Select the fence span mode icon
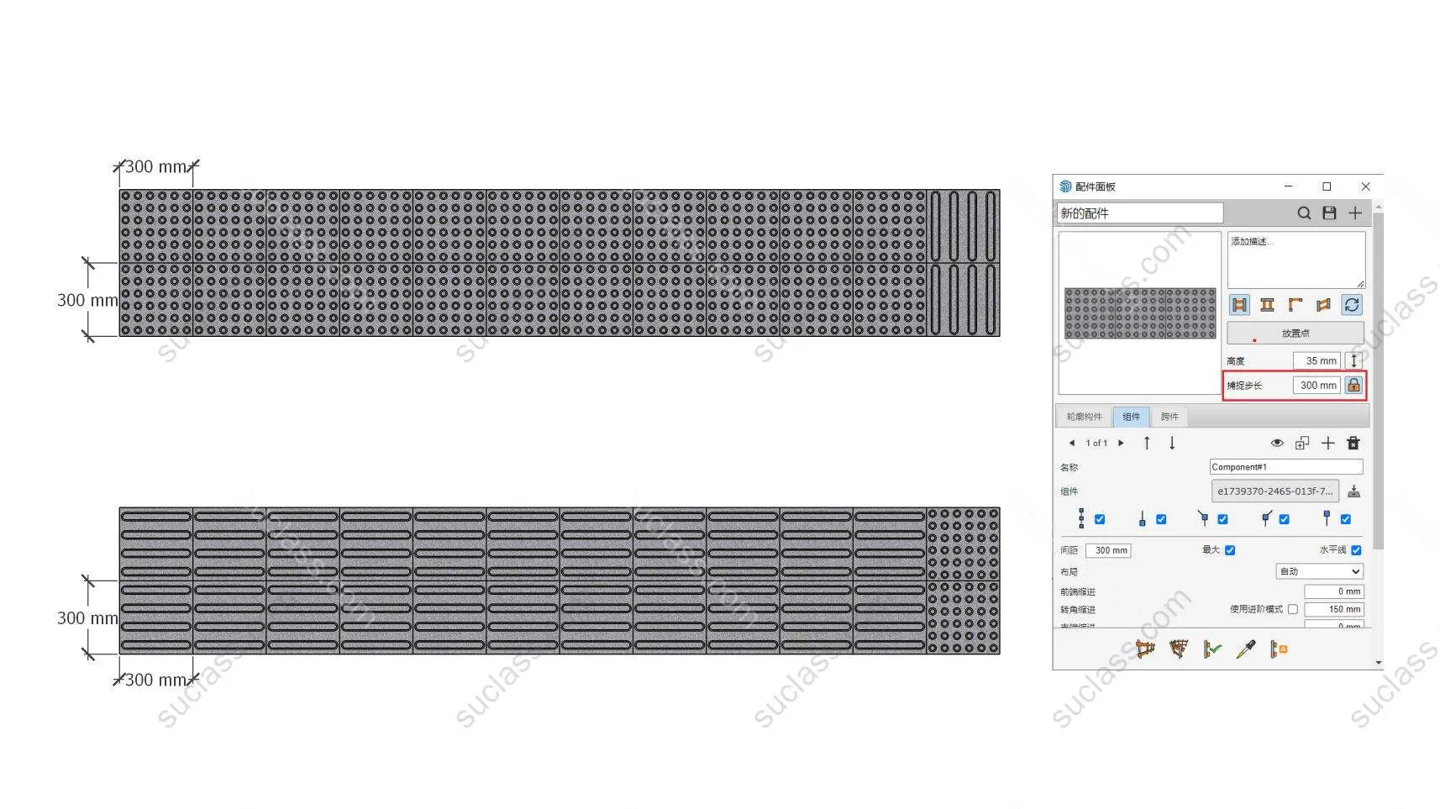 (1323, 305)
